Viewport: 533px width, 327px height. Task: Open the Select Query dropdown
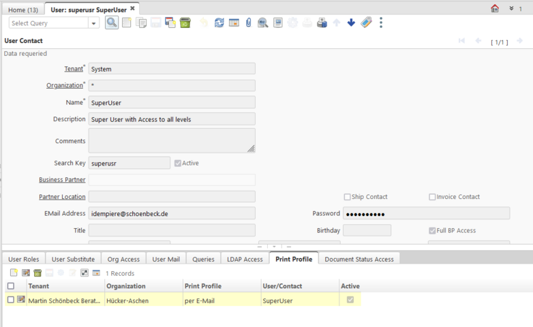(x=94, y=23)
